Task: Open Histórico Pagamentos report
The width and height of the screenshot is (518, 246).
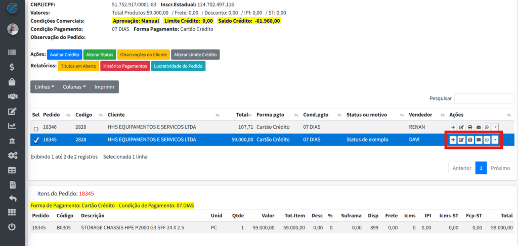Action: point(125,66)
